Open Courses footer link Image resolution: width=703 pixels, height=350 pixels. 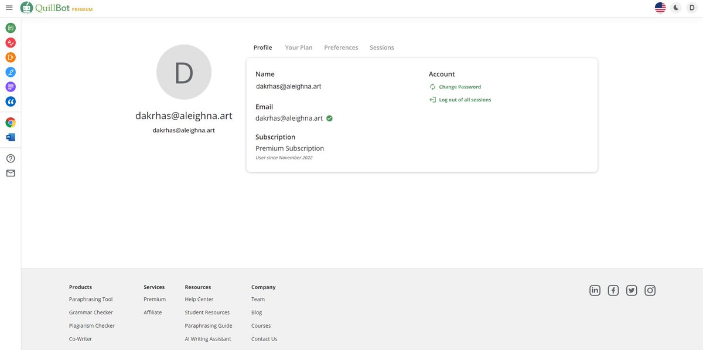pyautogui.click(x=261, y=325)
